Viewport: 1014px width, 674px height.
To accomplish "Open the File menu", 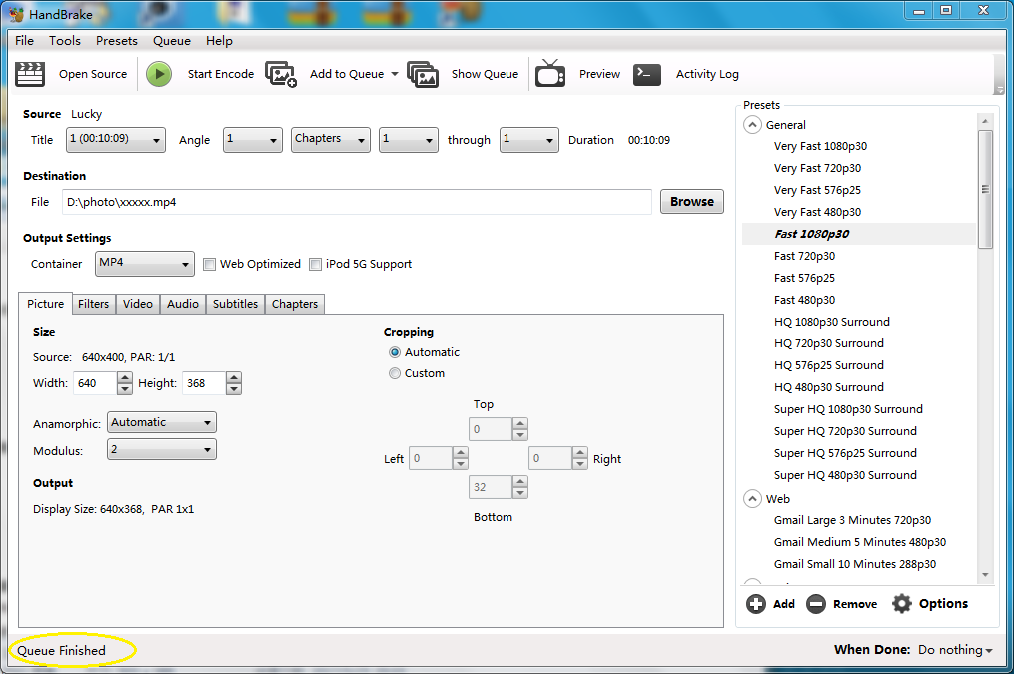I will (25, 41).
